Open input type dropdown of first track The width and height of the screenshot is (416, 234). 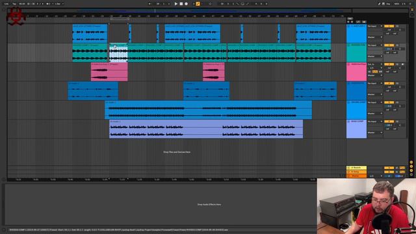click(x=375, y=26)
